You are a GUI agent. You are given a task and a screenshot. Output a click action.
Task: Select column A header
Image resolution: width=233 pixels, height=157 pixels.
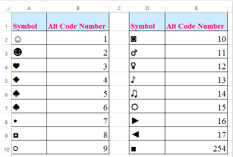[x=29, y=8]
